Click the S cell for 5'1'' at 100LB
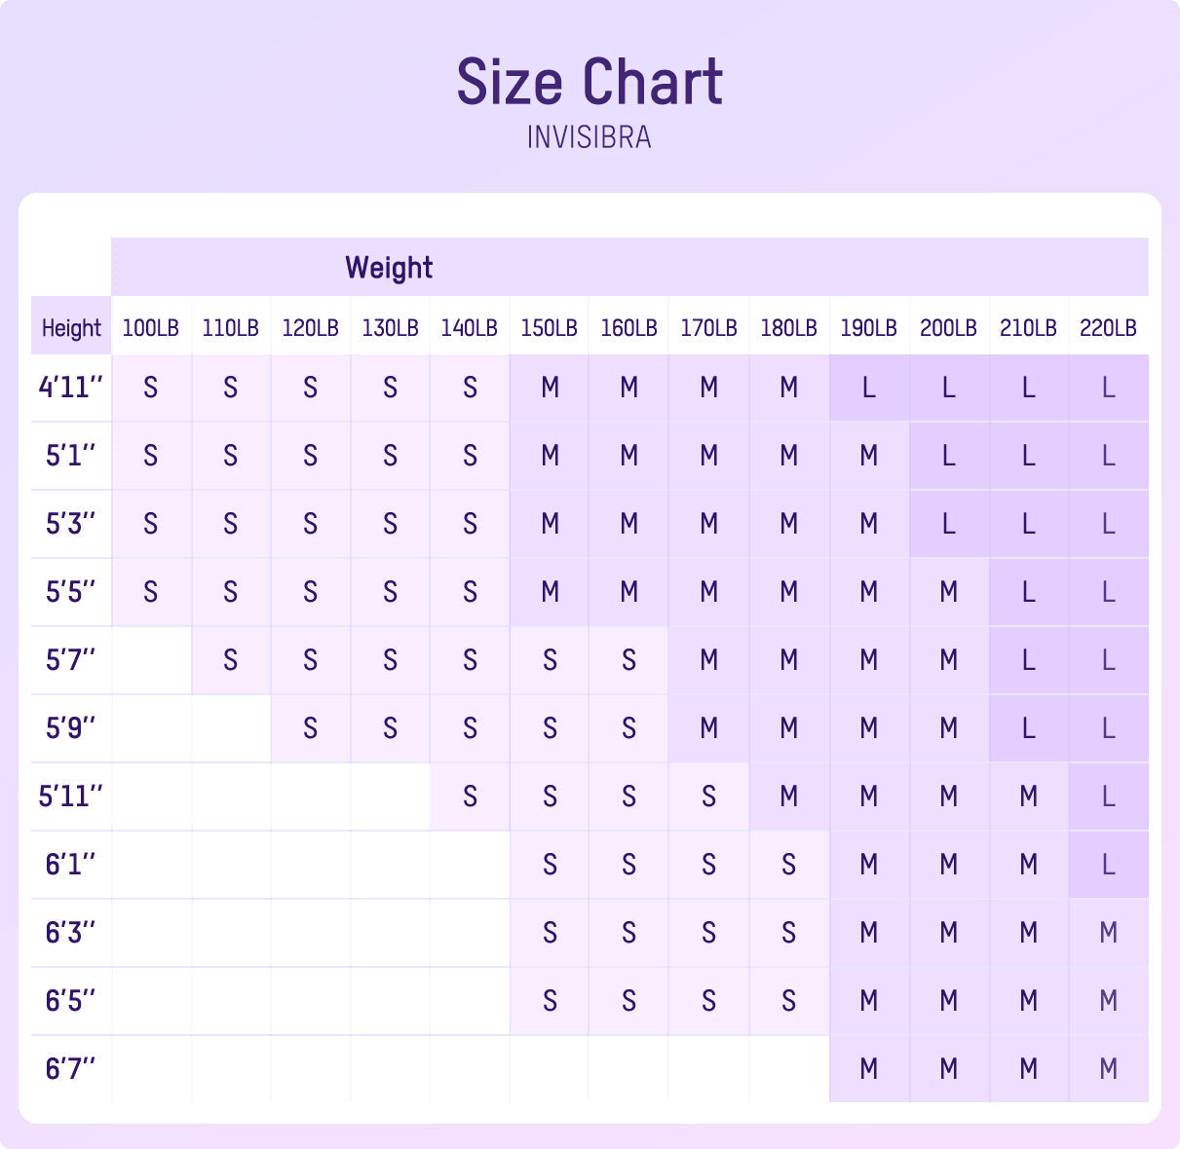The height and width of the screenshot is (1149, 1180). [x=151, y=456]
